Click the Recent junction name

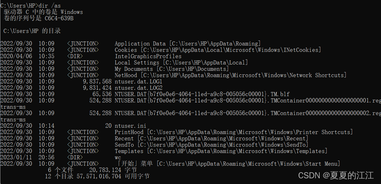tap(124, 138)
